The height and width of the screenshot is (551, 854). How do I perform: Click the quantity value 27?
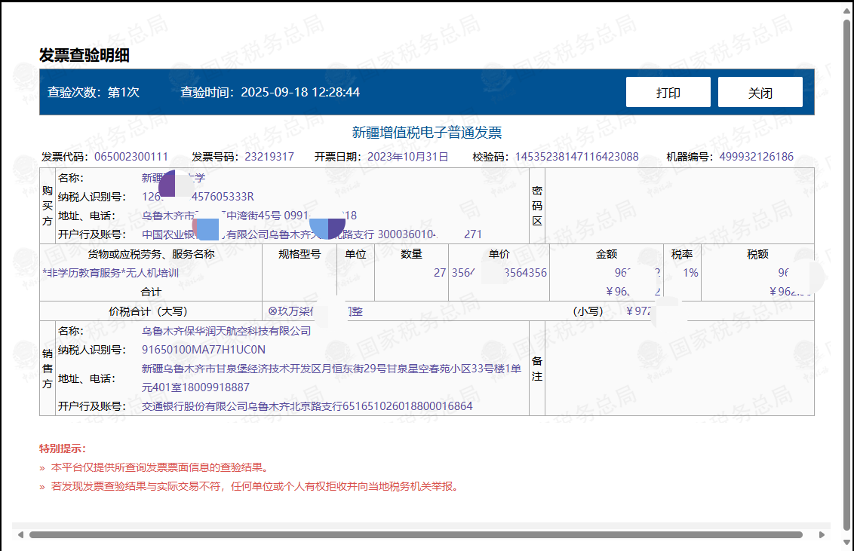pyautogui.click(x=440, y=273)
